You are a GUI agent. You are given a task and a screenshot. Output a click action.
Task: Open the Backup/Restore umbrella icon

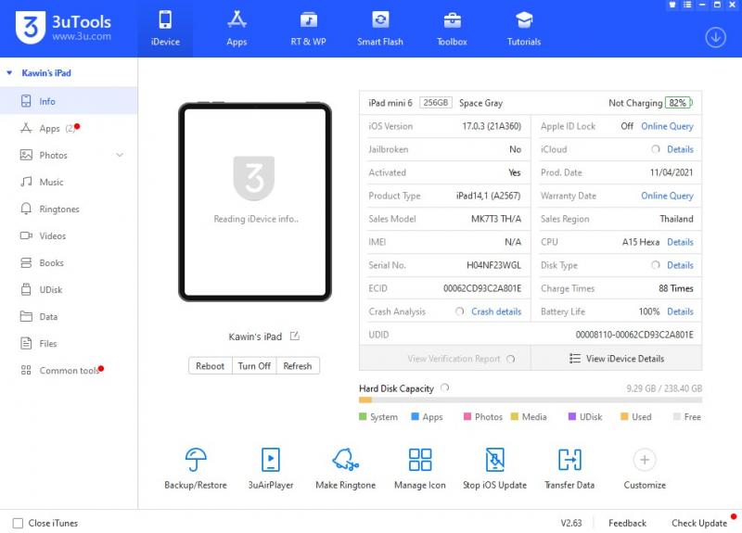pos(196,460)
